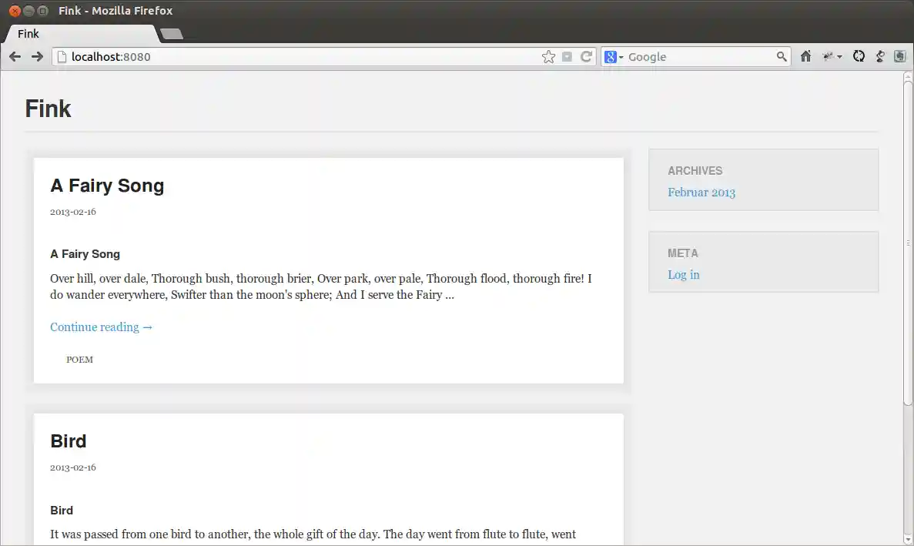
Task: Open the URL history dropdown in address bar
Action: click(567, 56)
